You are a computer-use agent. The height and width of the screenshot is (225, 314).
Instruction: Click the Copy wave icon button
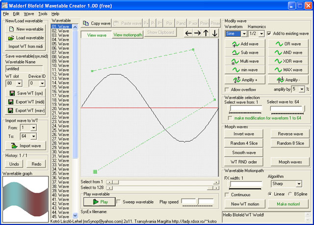(97, 23)
